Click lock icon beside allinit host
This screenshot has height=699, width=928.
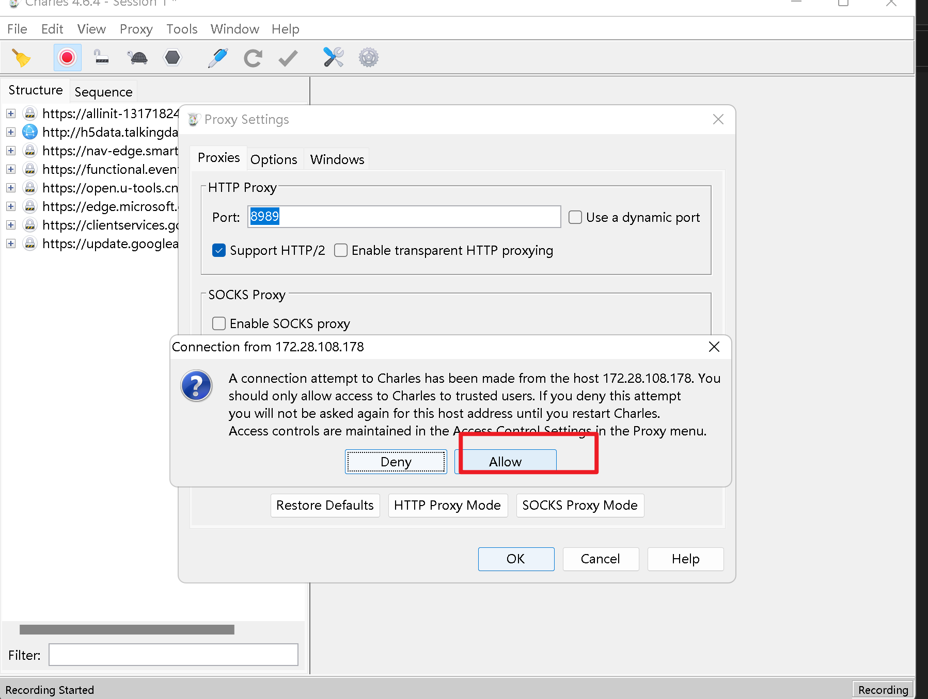coord(30,113)
